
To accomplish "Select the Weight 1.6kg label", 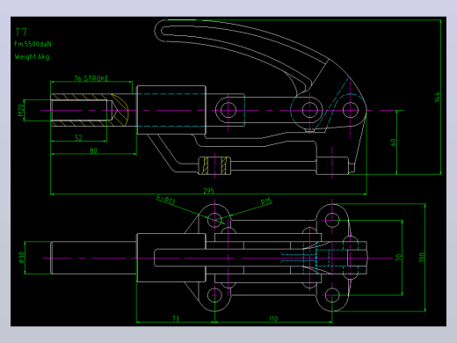I will click(32, 56).
